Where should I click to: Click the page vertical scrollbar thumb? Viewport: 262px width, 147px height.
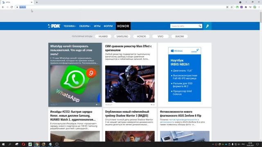pos(261,17)
